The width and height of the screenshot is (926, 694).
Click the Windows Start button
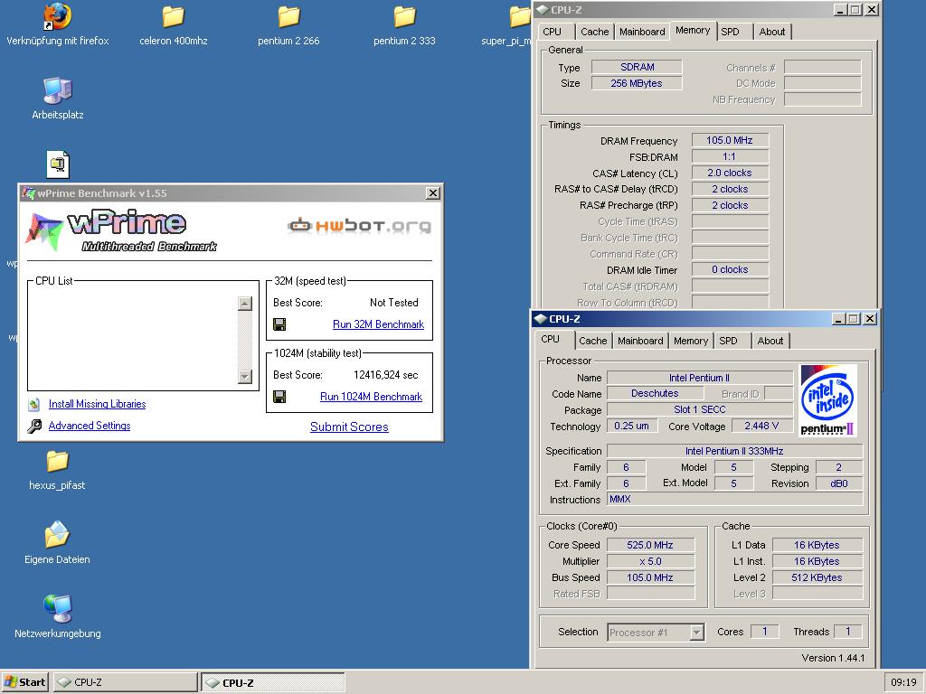coord(24,682)
